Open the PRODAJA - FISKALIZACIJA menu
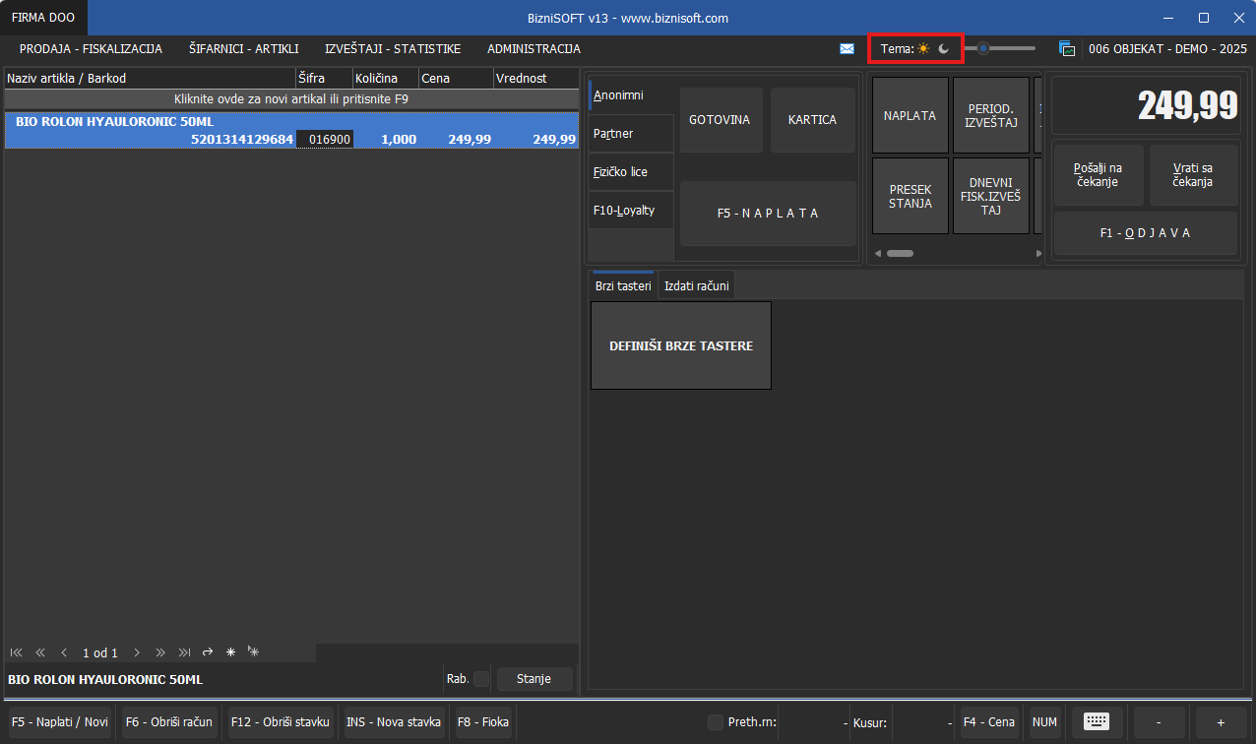Screen dimensions: 1256x744 point(91,48)
